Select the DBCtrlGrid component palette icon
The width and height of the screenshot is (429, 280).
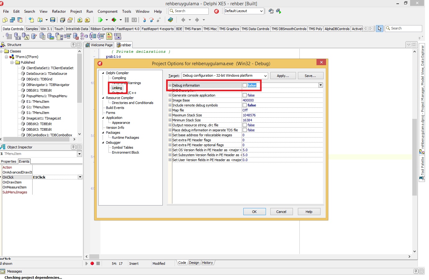click(118, 36)
